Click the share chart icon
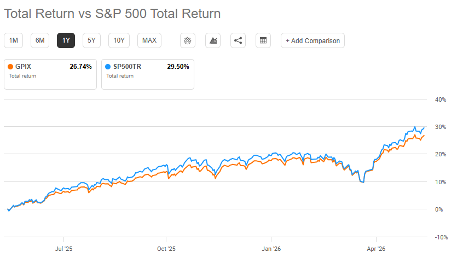Viewport: 463px width, 264px height. pyautogui.click(x=238, y=40)
